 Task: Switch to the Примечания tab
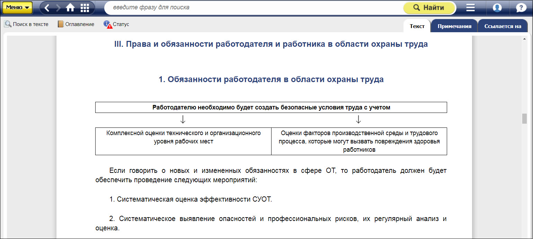[454, 26]
